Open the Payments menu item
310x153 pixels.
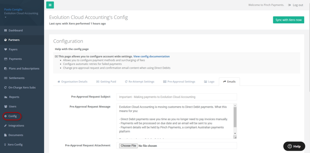(22, 59)
